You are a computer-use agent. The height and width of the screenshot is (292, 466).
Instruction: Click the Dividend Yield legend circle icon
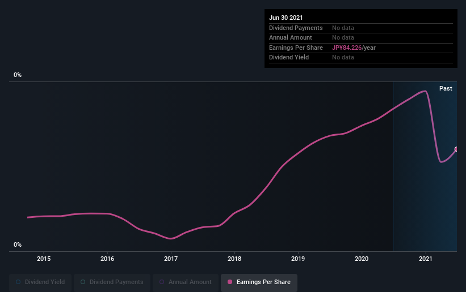18,282
